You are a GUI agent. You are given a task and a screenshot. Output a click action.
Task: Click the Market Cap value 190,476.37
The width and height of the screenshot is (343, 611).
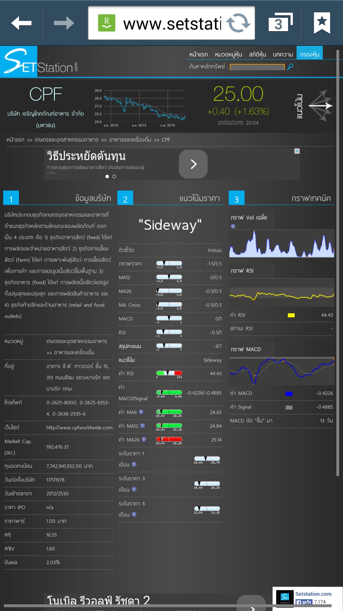57,447
